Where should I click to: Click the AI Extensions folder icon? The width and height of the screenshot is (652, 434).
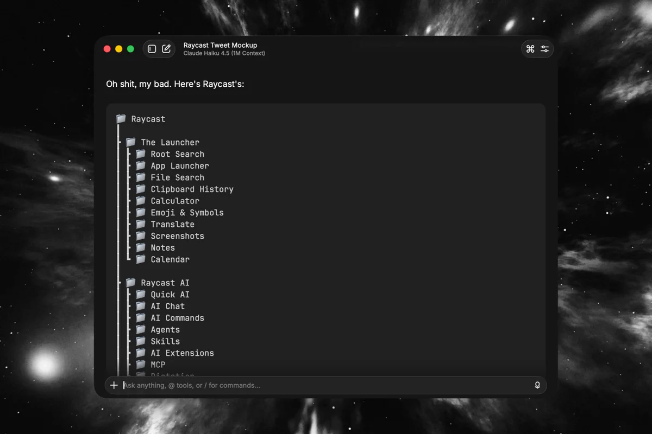pyautogui.click(x=141, y=353)
